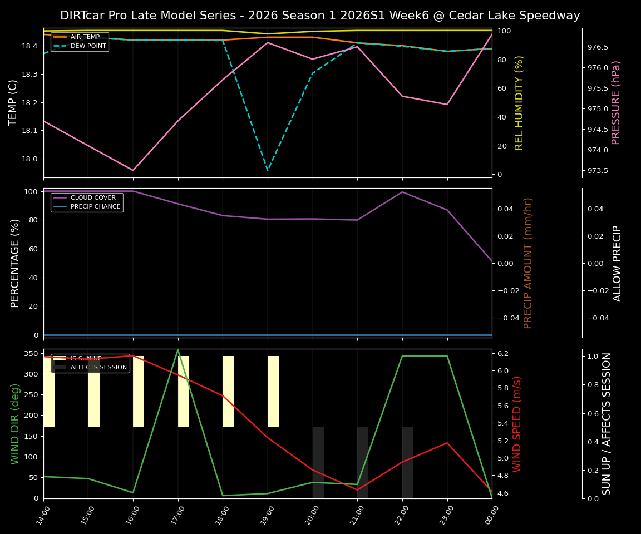Select the TEMP (C) axis label
Image resolution: width=641 pixels, height=534 pixels.
[x=14, y=103]
